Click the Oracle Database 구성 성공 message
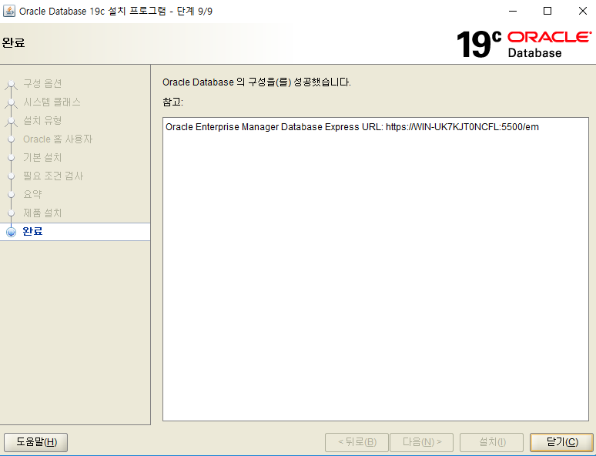 [256, 82]
